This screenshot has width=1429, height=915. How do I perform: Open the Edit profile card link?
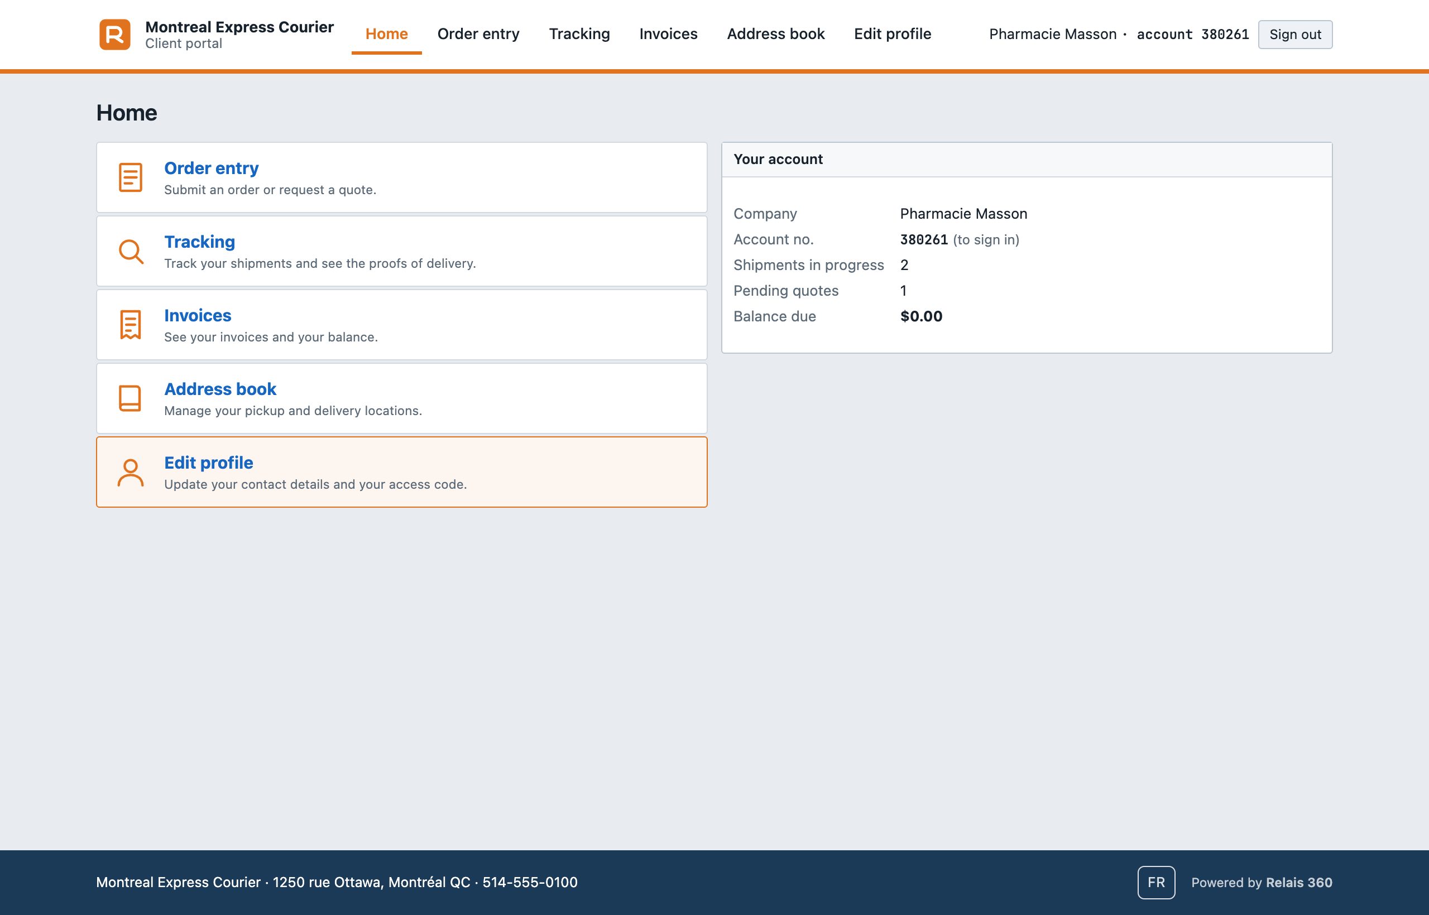tap(208, 463)
